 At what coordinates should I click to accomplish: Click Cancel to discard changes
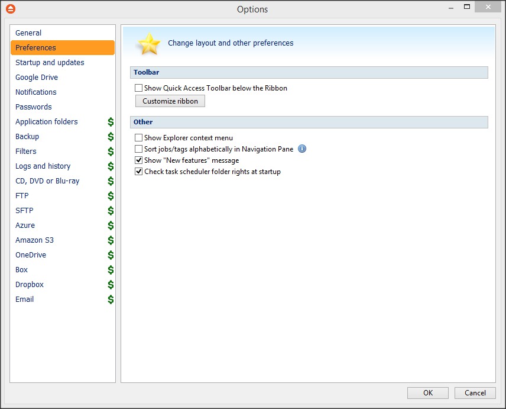click(475, 393)
